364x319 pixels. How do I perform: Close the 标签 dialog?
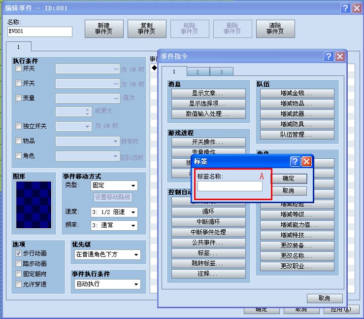306,162
